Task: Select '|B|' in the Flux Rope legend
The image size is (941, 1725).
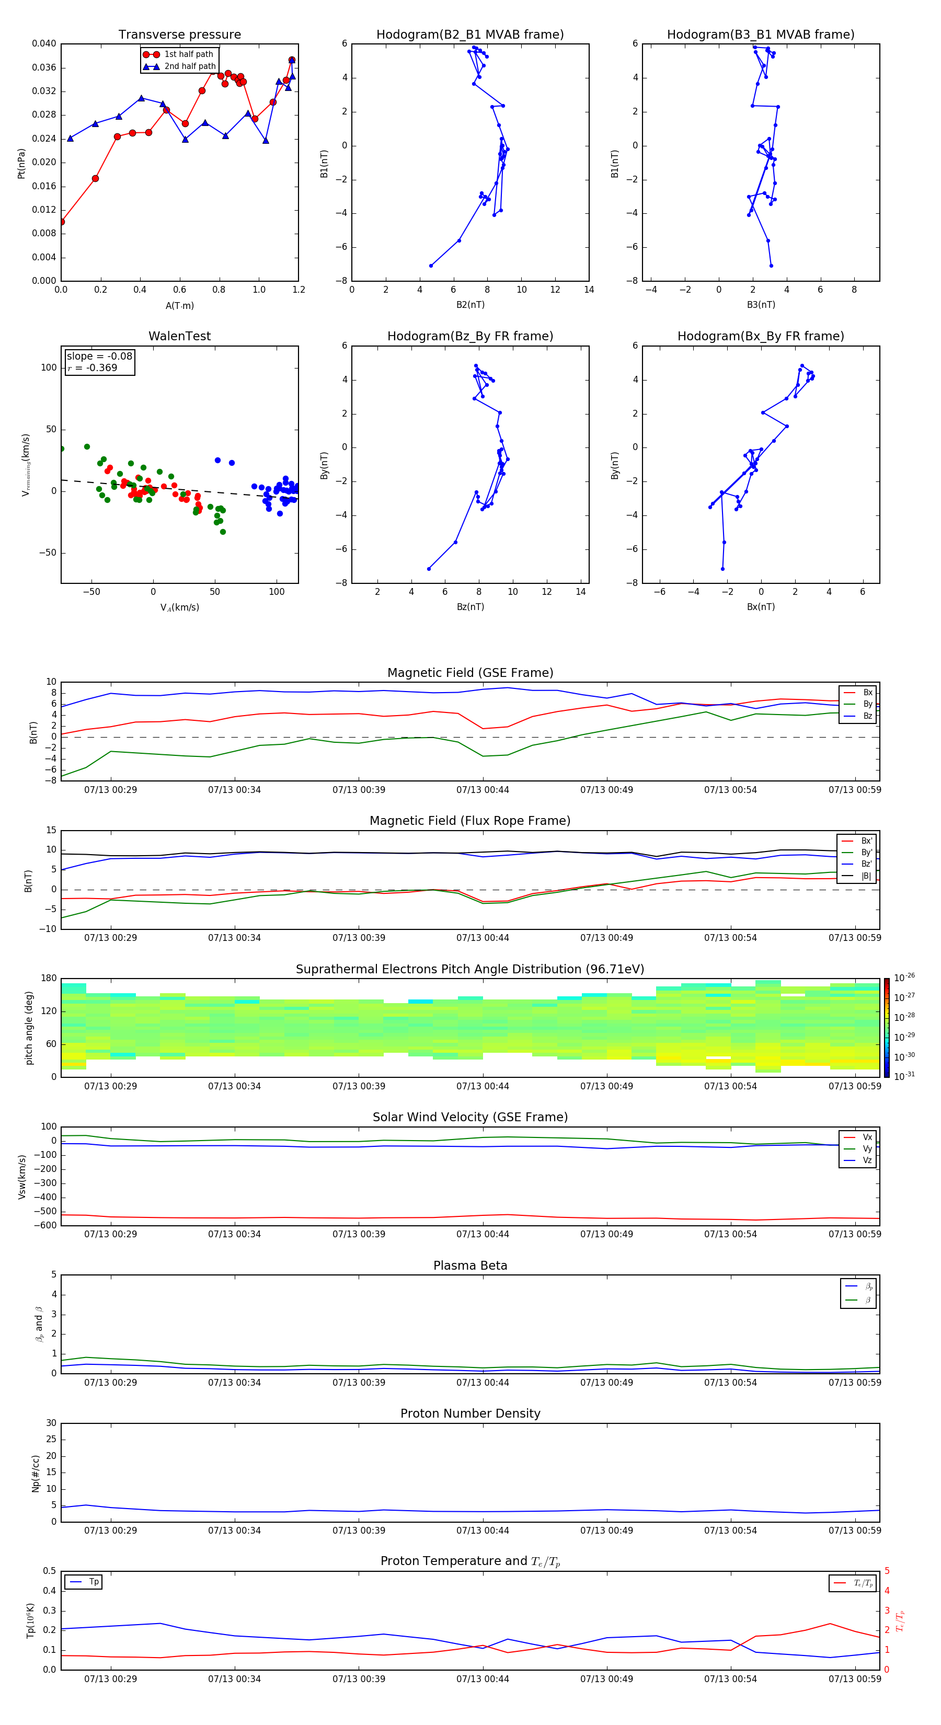Action: click(857, 876)
